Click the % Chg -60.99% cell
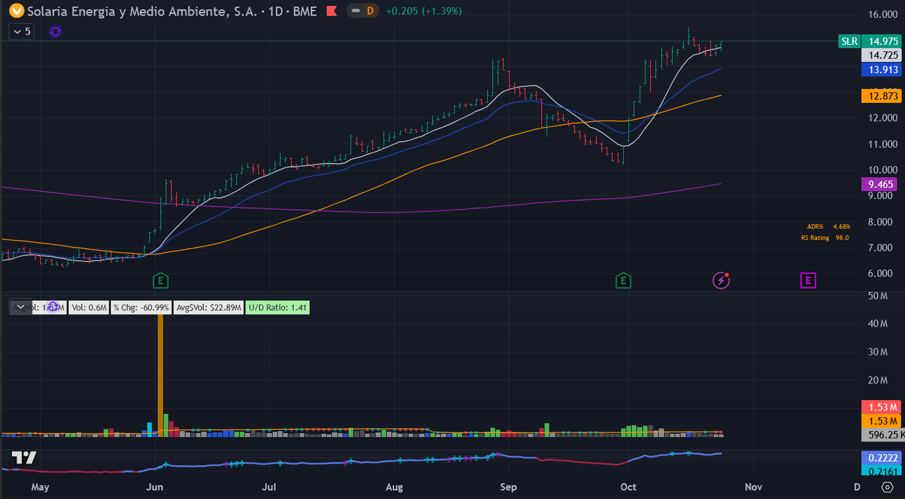This screenshot has width=905, height=499. 141,307
